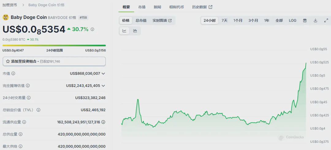
Task: Click the 24h high US$0.0₈5156 value
Action: coord(95,50)
